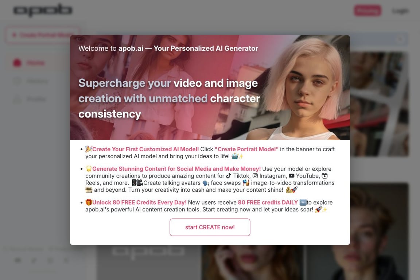The width and height of the screenshot is (420, 280).
Task: Click the YouTube icon in the popup
Action: pos(291,176)
